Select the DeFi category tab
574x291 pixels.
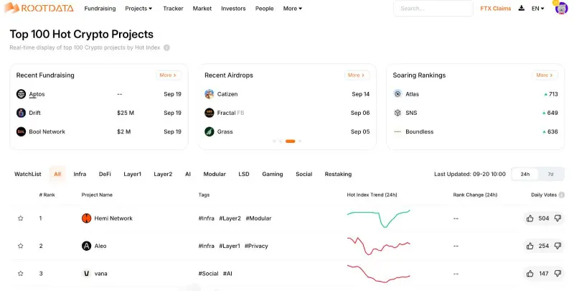pyautogui.click(x=105, y=174)
